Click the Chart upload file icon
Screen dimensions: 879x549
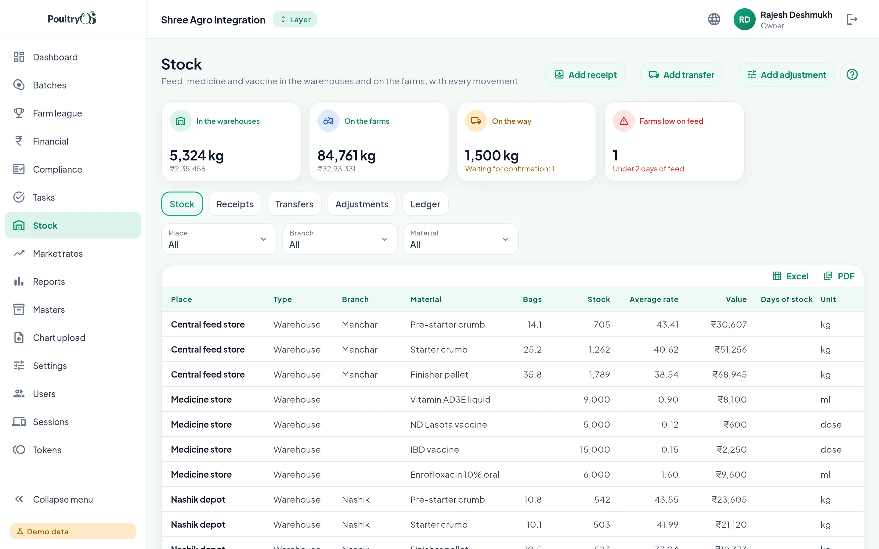pos(19,337)
